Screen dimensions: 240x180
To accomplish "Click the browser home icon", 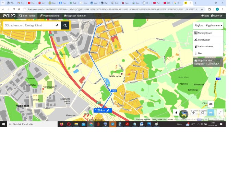I will 19,9.
